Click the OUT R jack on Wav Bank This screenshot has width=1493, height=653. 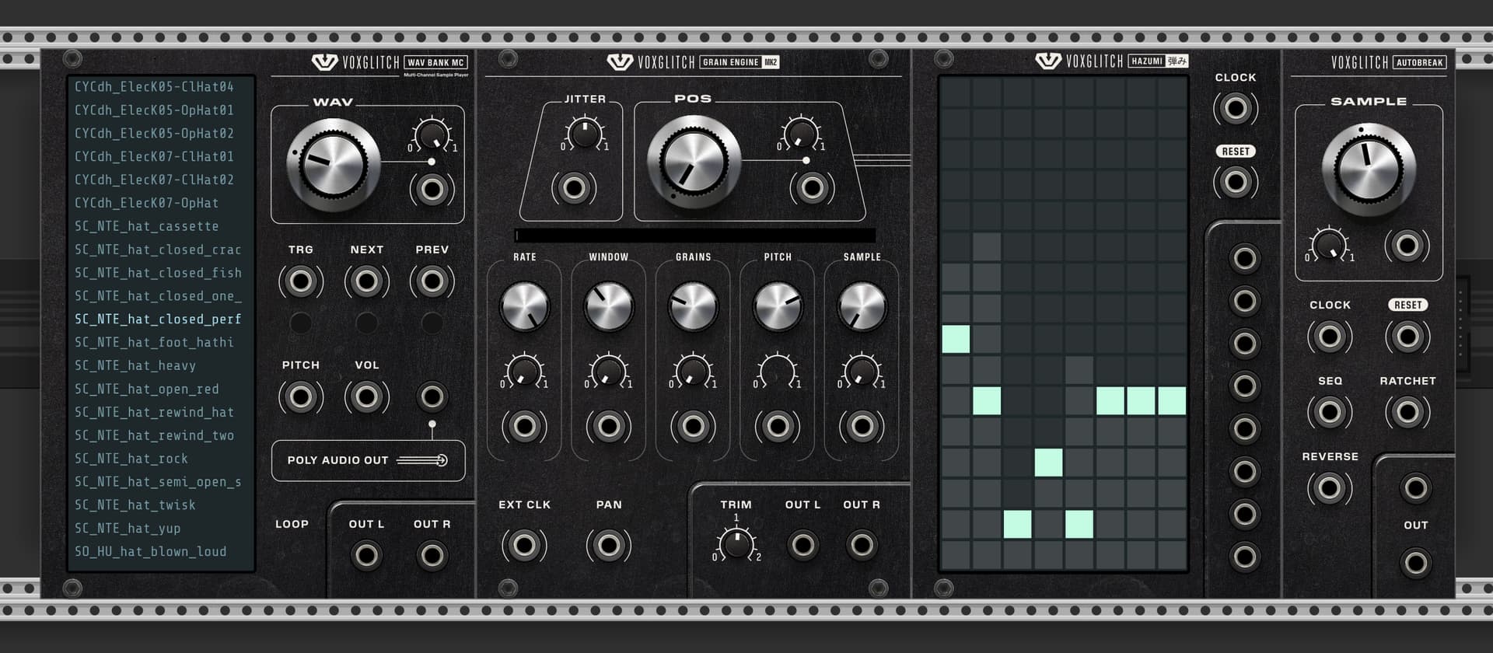pos(432,555)
